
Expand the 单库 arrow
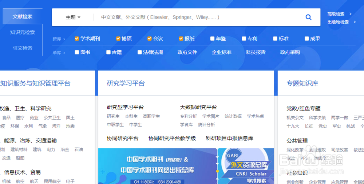click(x=64, y=53)
